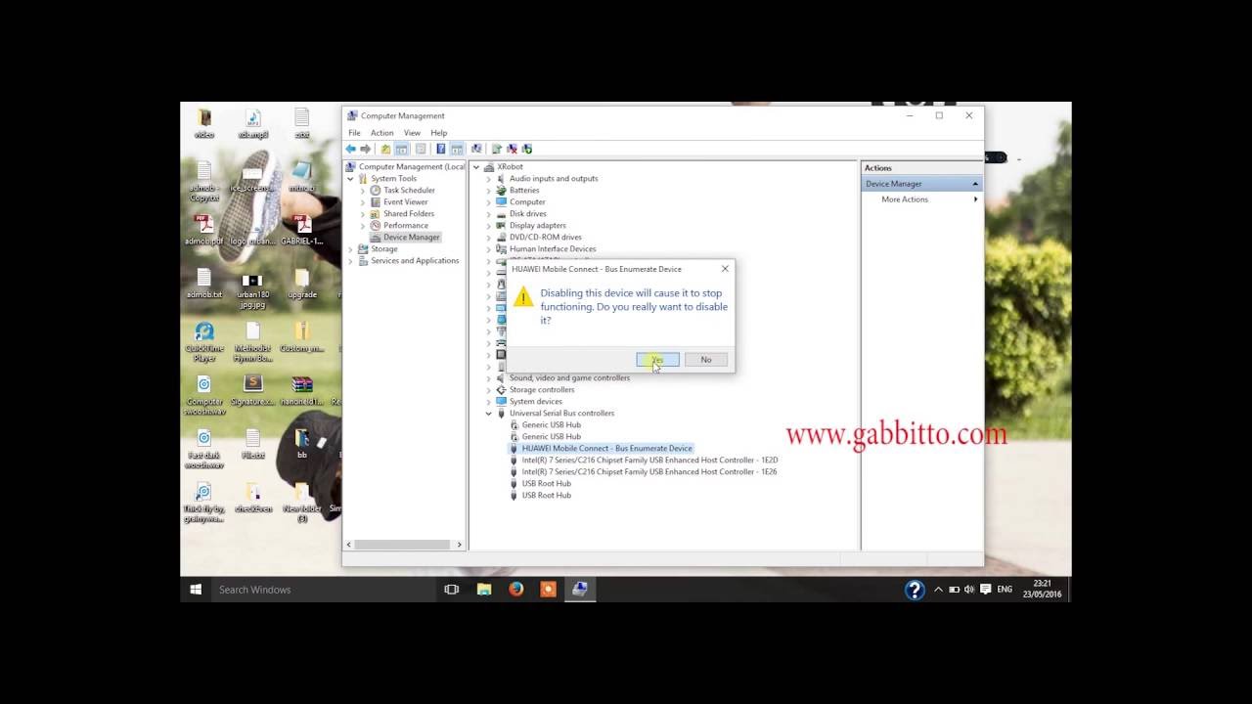Viewport: 1252px width, 704px height.
Task: Click the Uninstall device toolbar icon
Action: pos(512,149)
